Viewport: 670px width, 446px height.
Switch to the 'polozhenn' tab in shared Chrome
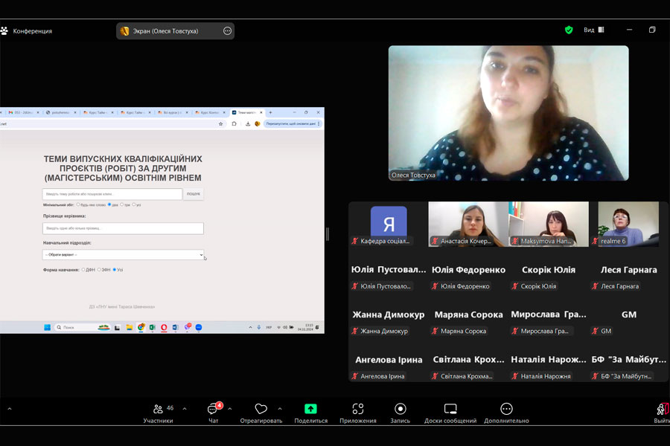[x=61, y=113]
